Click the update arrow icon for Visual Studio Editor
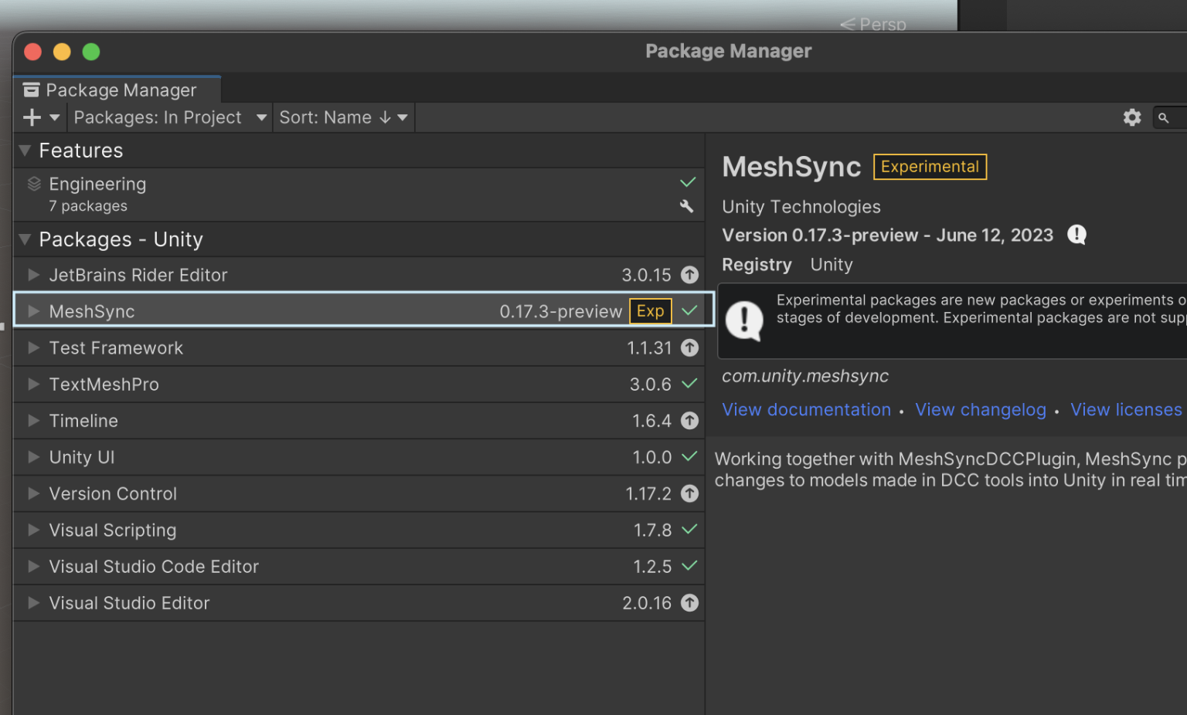This screenshot has width=1187, height=715. pos(689,603)
